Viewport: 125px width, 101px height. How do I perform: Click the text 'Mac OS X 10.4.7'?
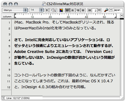click(x=98, y=81)
